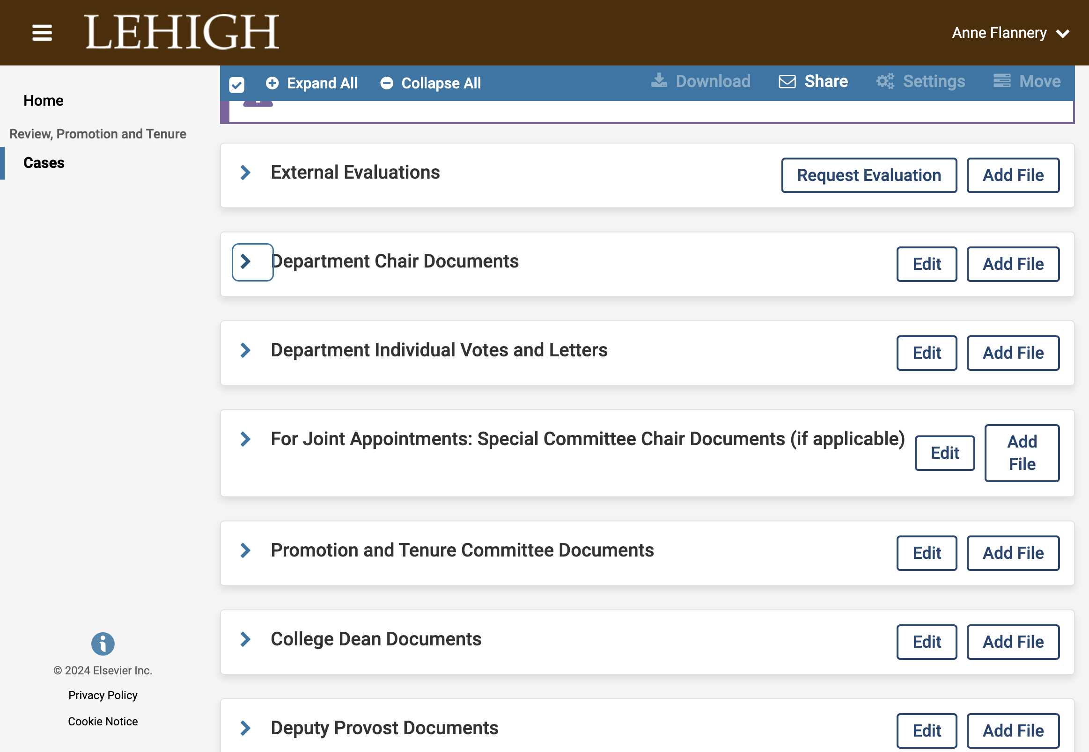Expand Promotion and Tenure Committee Documents
The image size is (1089, 752).
pos(245,550)
